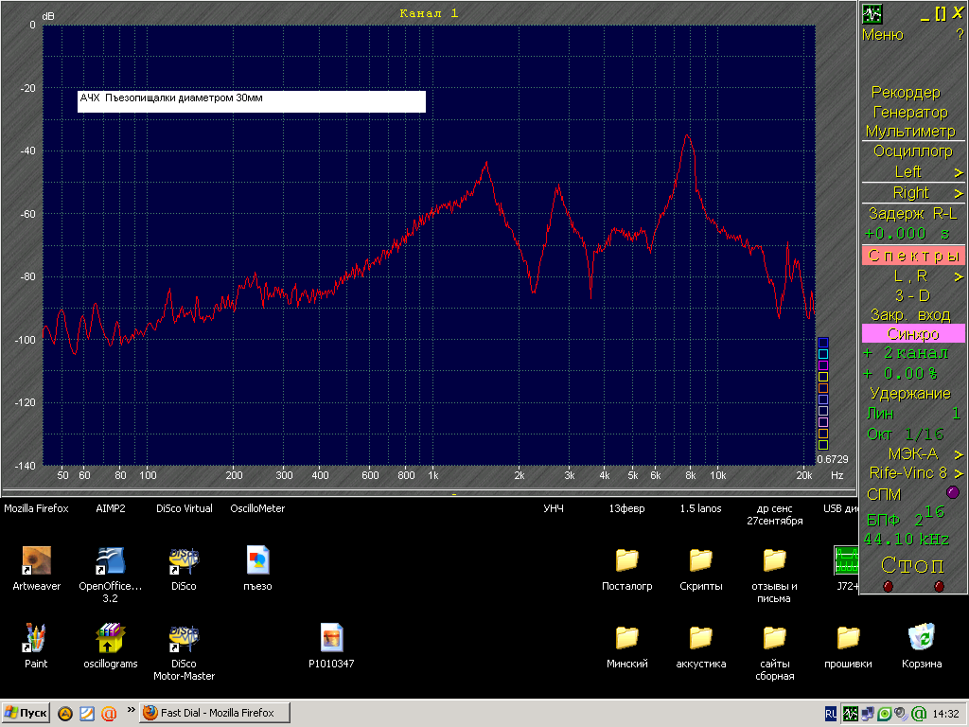Image resolution: width=969 pixels, height=727 pixels.
Task: Click the + 0.00 % adjustment value
Action: 902,373
